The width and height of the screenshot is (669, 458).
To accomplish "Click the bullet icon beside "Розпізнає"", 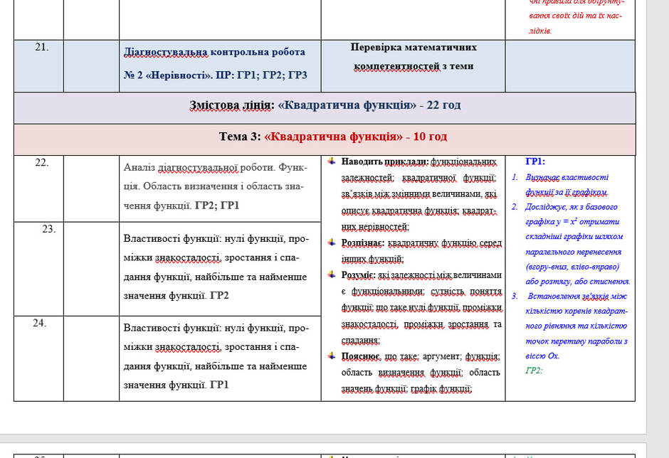I will pyautogui.click(x=332, y=243).
